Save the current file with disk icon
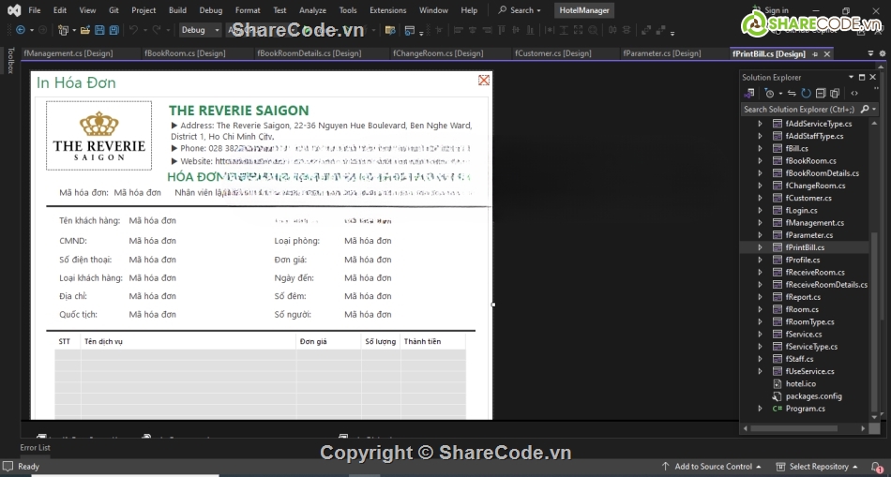The width and height of the screenshot is (891, 477). coord(99,30)
